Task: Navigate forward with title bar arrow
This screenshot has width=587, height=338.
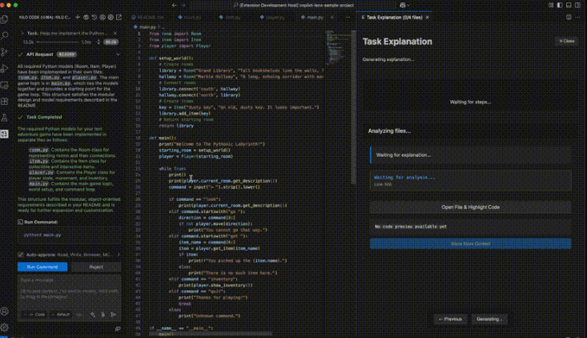Action: coord(183,6)
